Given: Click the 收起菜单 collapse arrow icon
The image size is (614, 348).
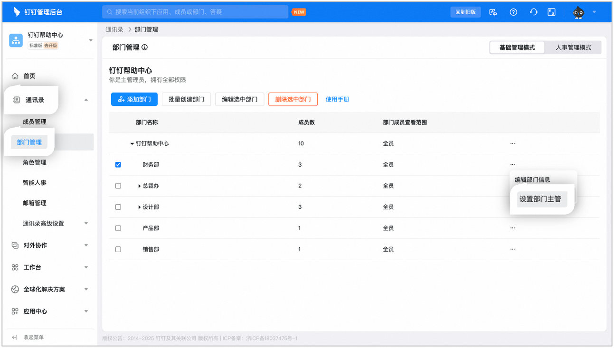Looking at the screenshot, I should tap(14, 337).
